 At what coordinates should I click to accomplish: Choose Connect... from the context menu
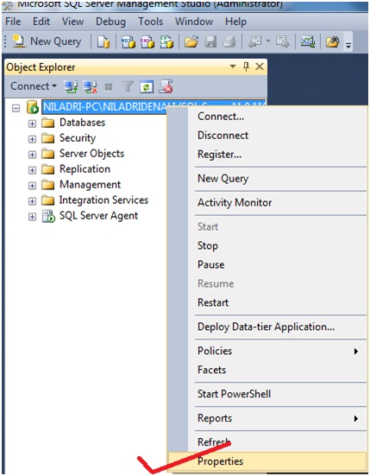267,117
